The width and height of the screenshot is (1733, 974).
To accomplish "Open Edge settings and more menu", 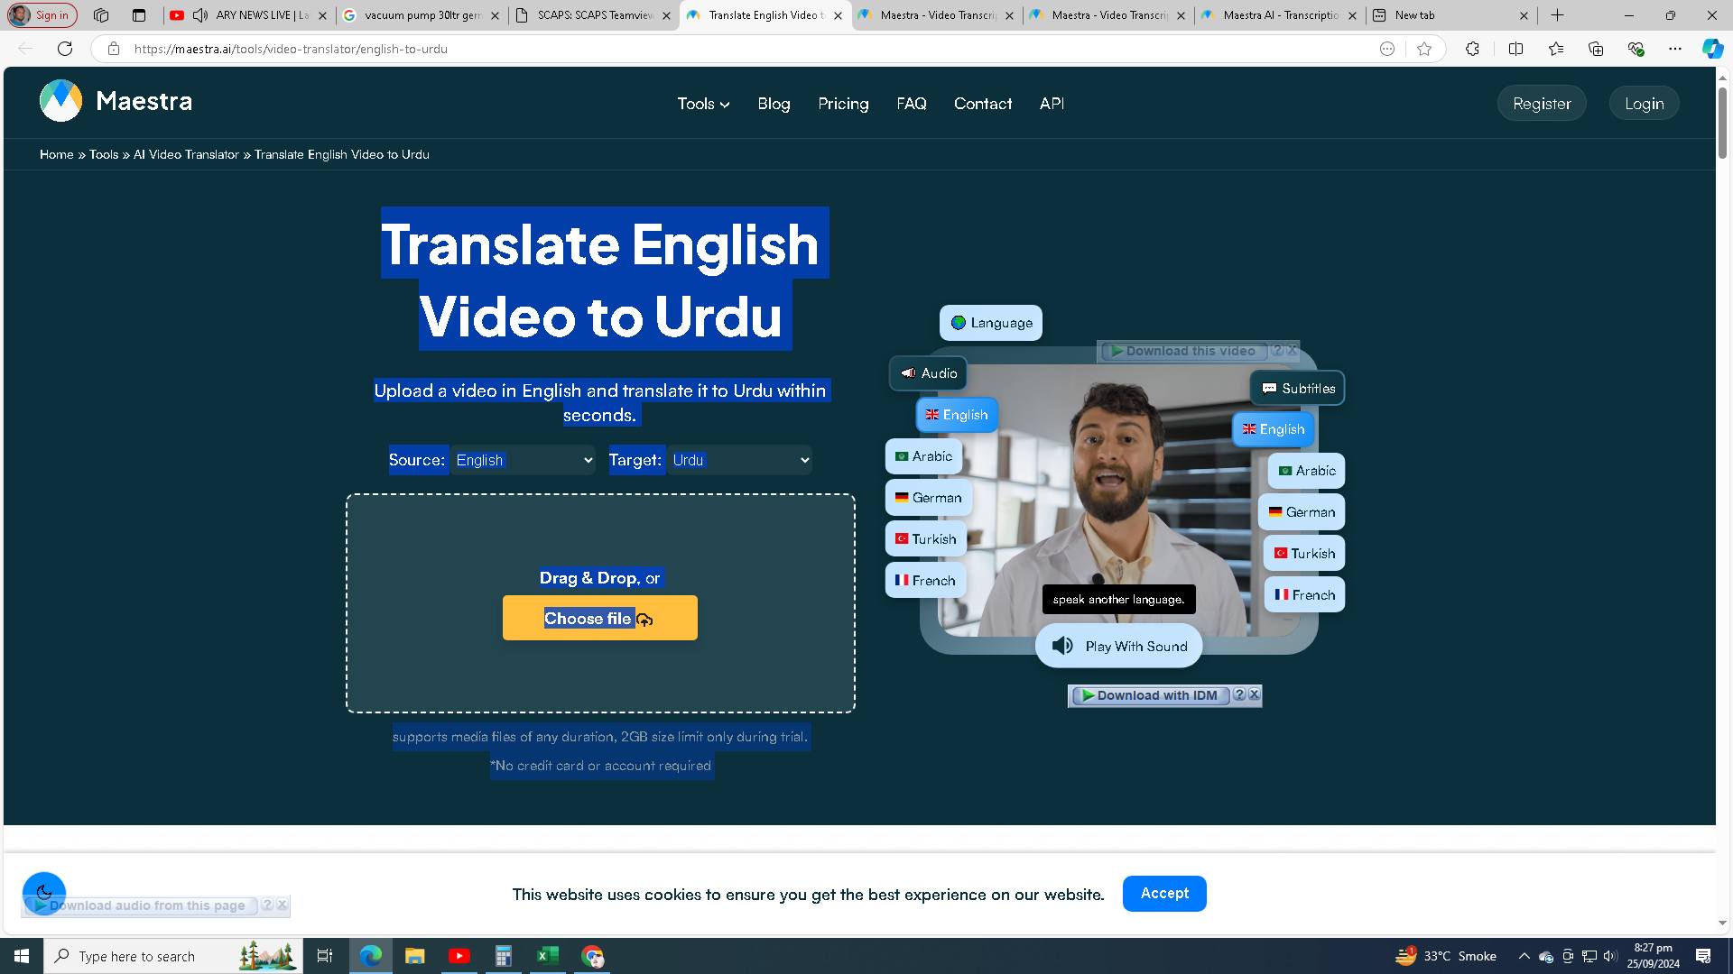I will [x=1675, y=49].
